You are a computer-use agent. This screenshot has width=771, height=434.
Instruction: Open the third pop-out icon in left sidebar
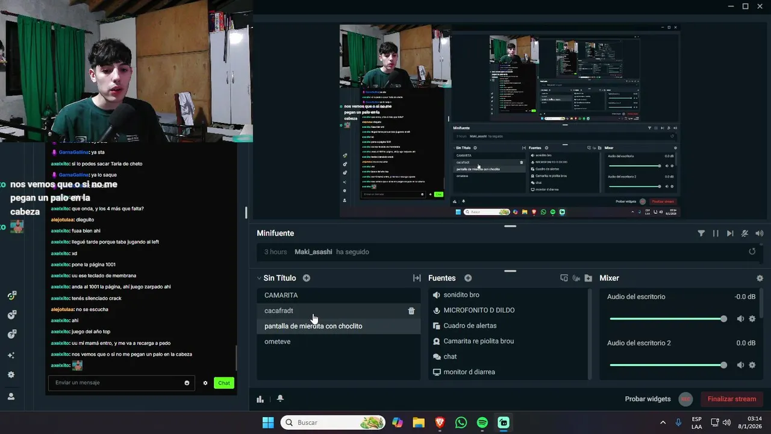click(x=11, y=334)
